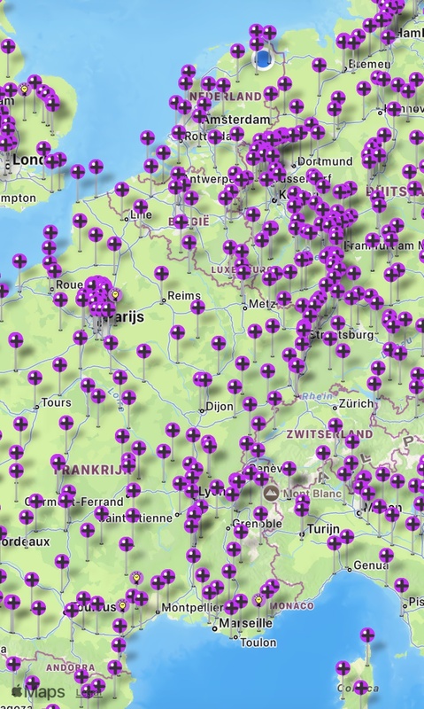
Task: Tap the MONACO country label
Action: (292, 605)
